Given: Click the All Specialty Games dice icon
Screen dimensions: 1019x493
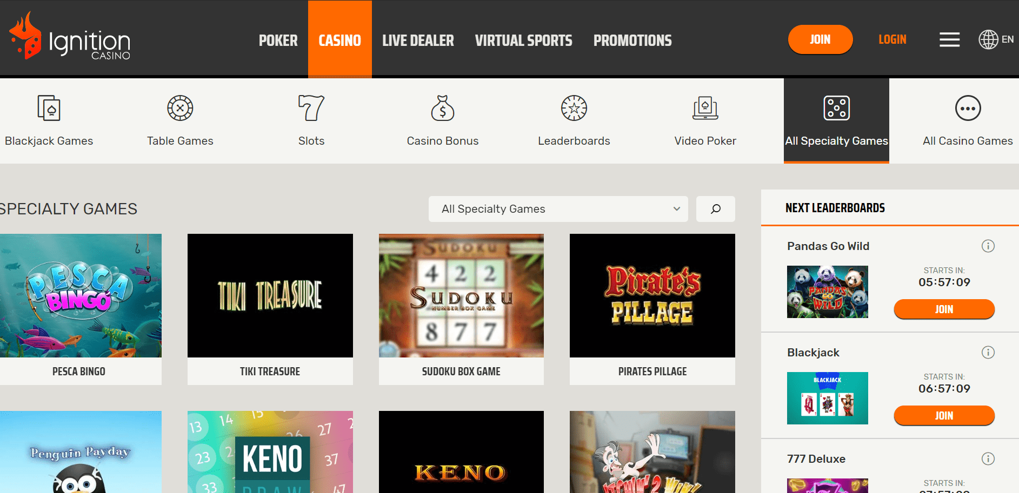Looking at the screenshot, I should coord(836,108).
